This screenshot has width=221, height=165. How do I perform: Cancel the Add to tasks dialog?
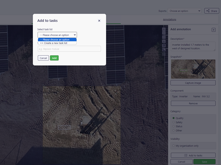[43, 58]
